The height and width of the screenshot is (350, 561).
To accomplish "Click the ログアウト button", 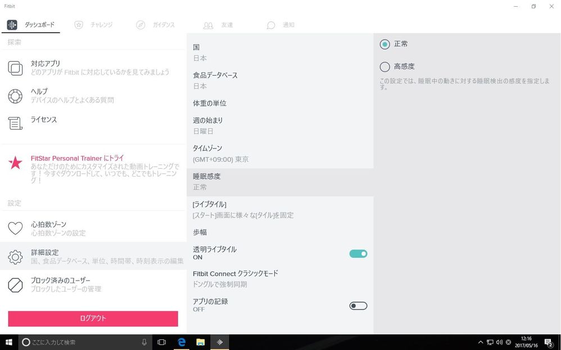I will (93, 319).
